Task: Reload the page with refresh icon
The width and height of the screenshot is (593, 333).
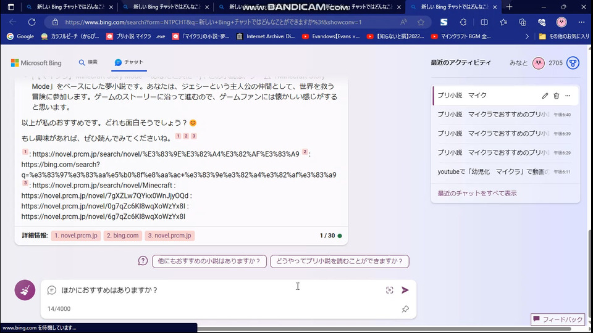Action: coord(32,22)
